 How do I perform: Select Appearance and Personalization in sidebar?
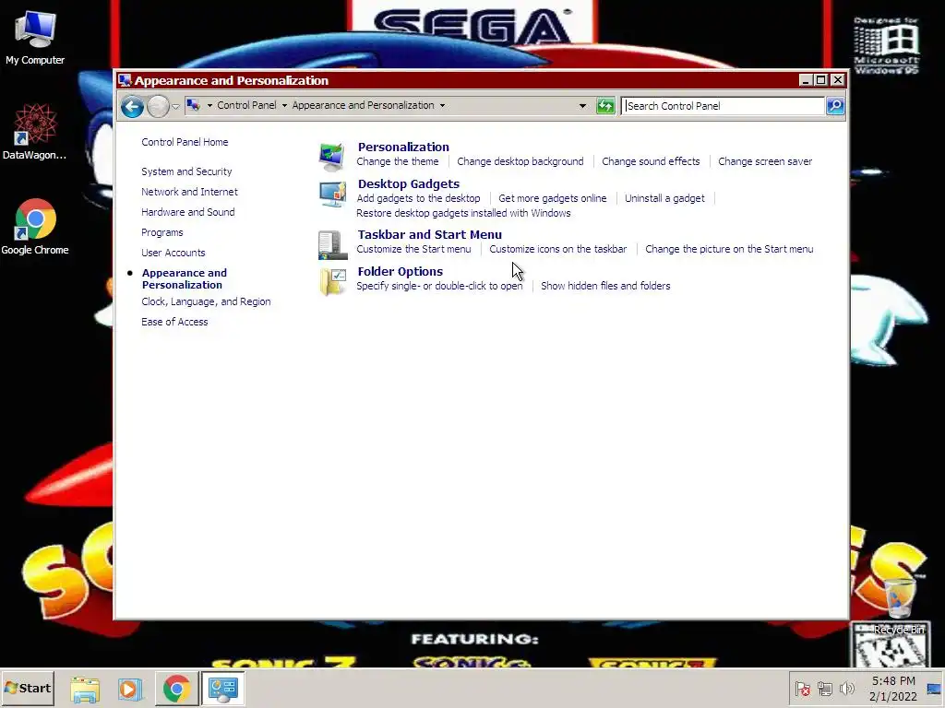point(185,278)
